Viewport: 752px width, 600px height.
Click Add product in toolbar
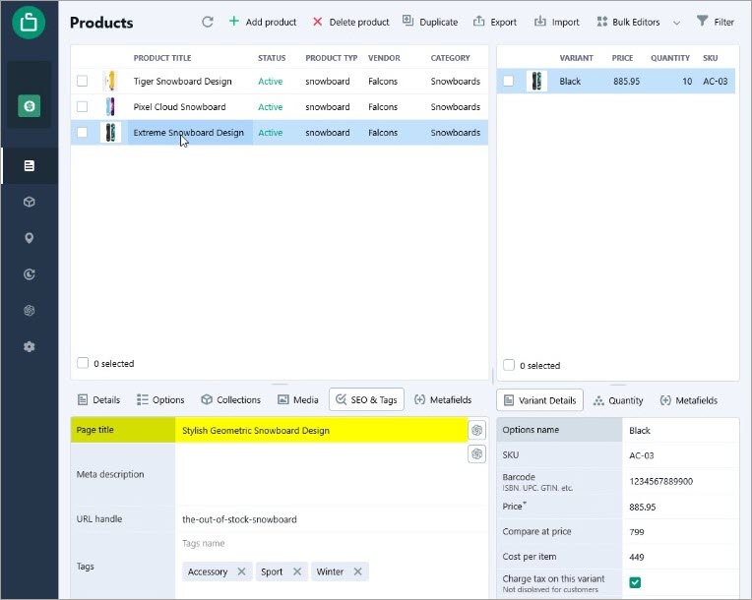click(263, 22)
